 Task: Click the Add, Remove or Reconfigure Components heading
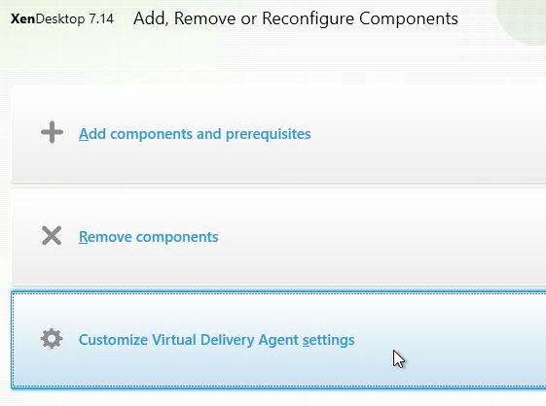[296, 18]
